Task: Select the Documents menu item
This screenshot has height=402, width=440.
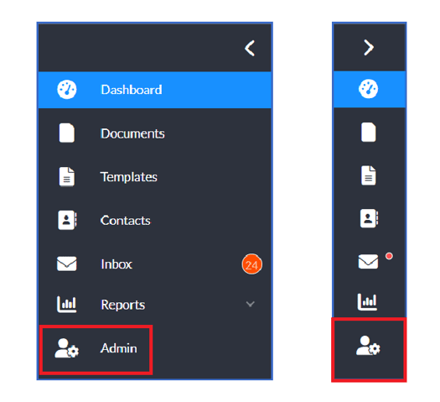Action: [154, 133]
